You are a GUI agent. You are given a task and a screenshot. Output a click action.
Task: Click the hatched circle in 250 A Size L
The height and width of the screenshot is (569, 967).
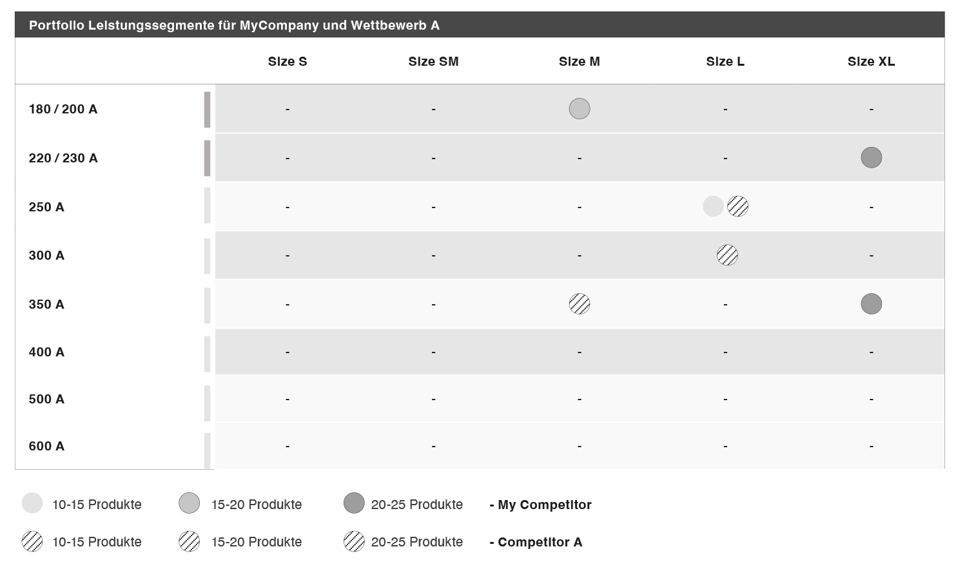738,206
